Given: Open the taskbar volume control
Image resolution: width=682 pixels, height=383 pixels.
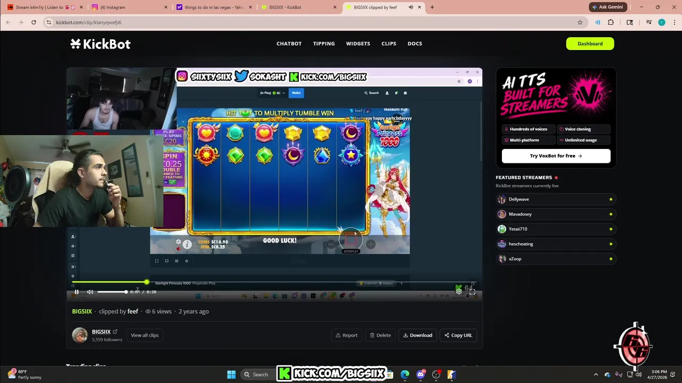Looking at the screenshot, I should 639,374.
